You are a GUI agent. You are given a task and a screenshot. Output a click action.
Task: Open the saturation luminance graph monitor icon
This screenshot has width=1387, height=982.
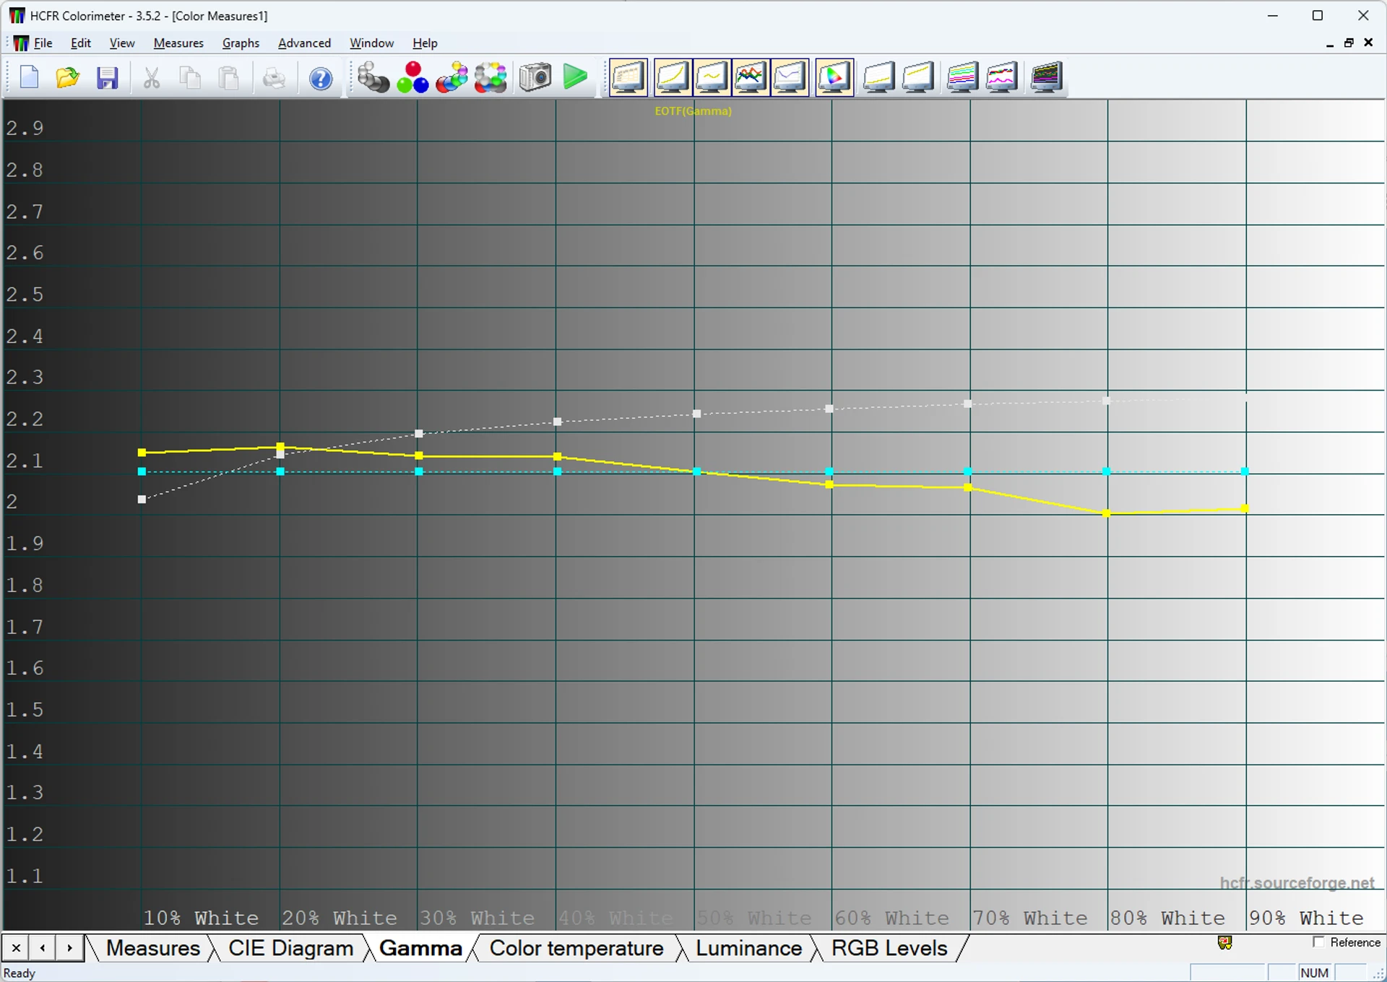(x=1002, y=77)
